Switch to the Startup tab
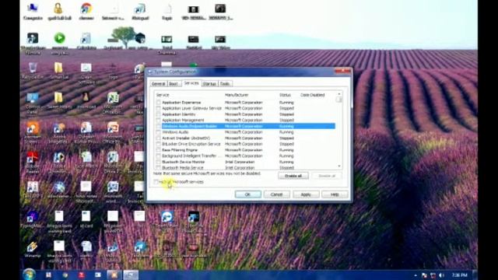Viewport: 498px width, 280px height. [x=209, y=84]
